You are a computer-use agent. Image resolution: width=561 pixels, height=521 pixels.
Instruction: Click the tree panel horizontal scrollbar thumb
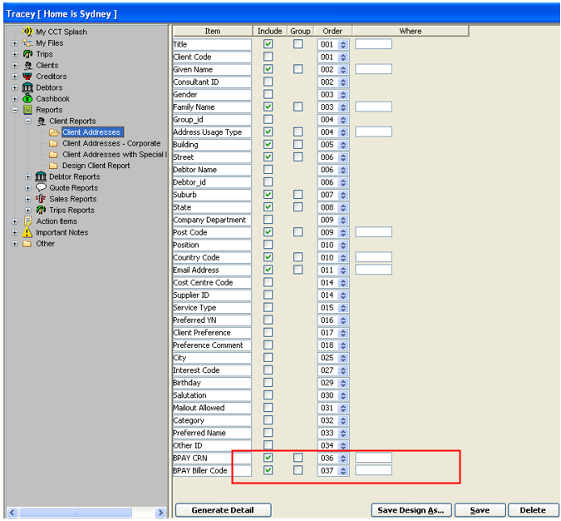tap(75, 513)
